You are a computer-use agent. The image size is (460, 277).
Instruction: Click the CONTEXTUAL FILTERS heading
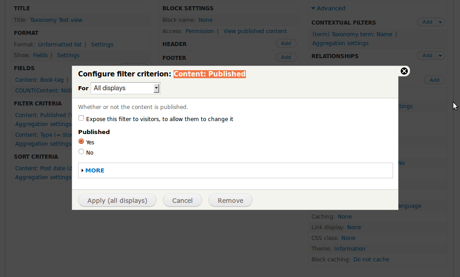click(344, 23)
